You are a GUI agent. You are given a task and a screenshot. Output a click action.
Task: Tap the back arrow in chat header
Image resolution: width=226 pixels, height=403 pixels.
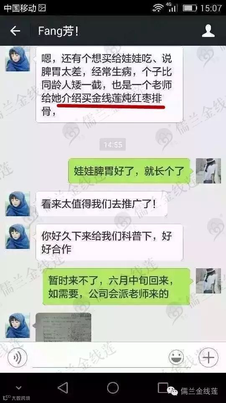15,31
